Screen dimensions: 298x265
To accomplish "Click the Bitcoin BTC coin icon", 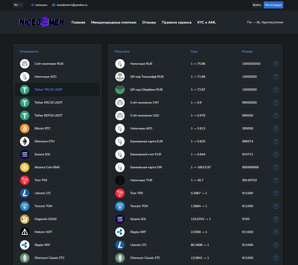I will [x=25, y=129].
